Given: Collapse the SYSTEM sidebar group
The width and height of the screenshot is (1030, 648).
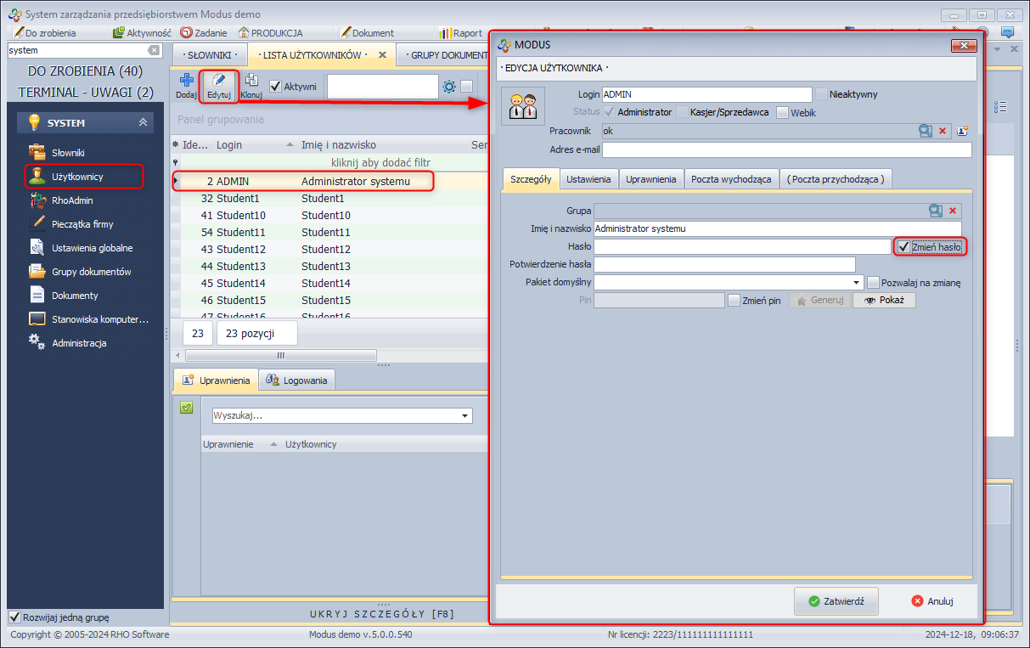Looking at the screenshot, I should pyautogui.click(x=143, y=123).
